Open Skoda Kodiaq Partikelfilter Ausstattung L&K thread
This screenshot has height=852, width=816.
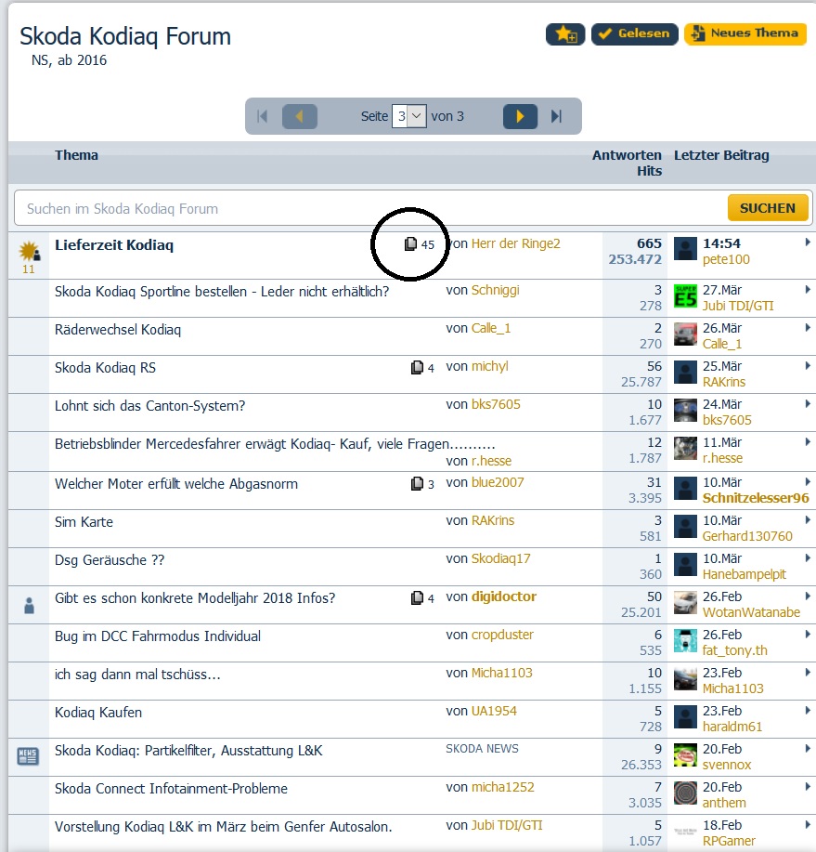(x=188, y=751)
